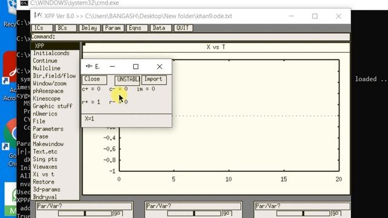Viewport: 388px width, 218px height.
Task: Open Viewaxes menu item
Action: point(45,167)
